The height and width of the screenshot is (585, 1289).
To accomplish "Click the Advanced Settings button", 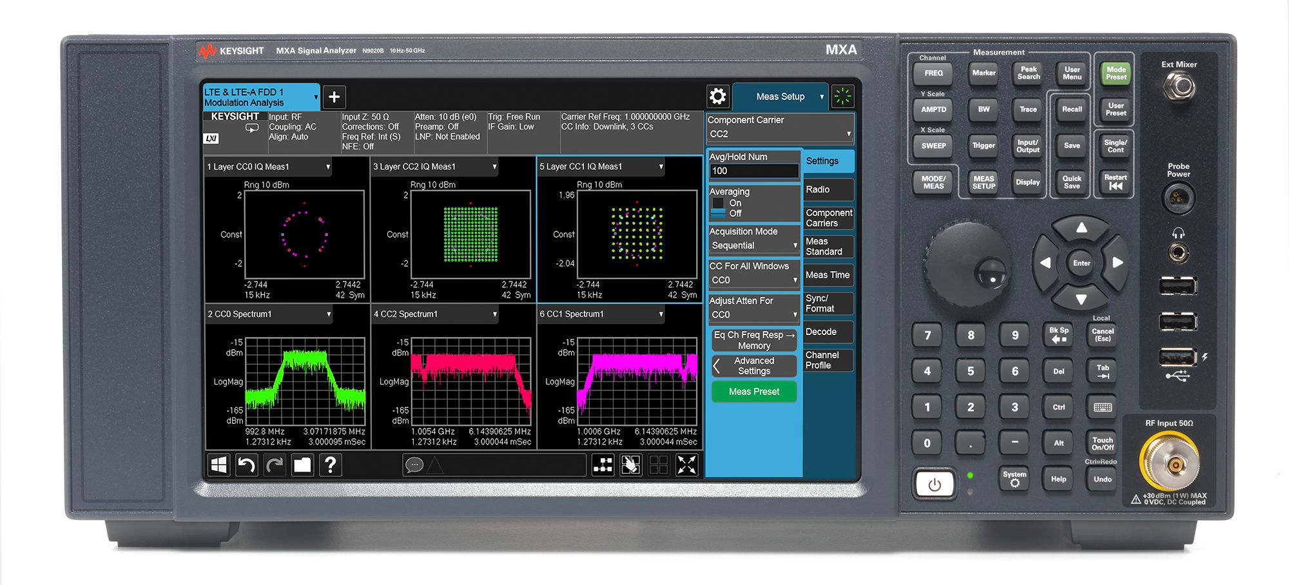I will (x=754, y=366).
